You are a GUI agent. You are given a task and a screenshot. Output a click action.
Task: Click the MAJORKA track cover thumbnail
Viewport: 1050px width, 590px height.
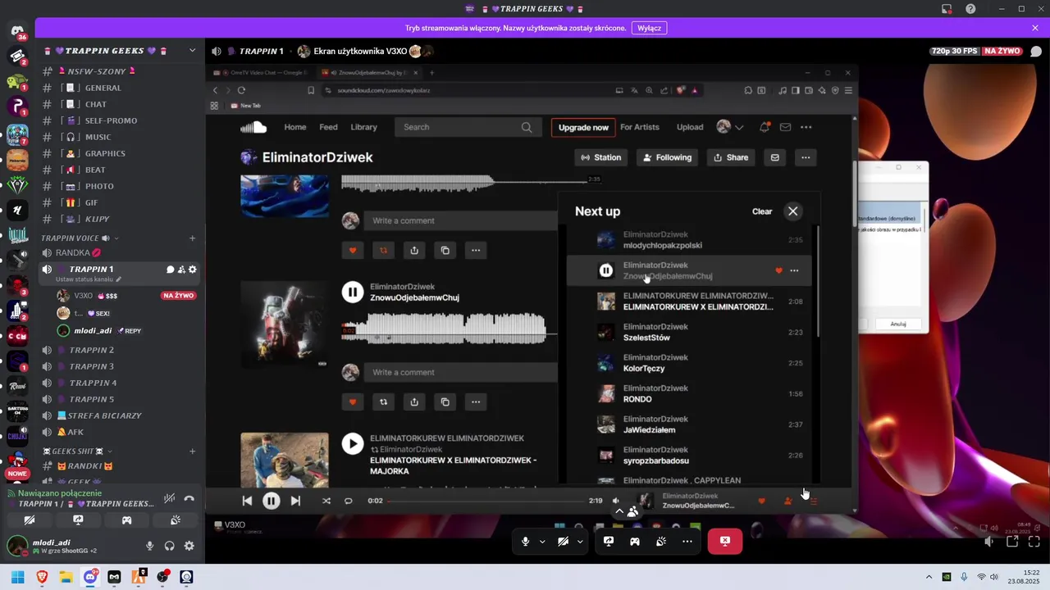pyautogui.click(x=285, y=461)
